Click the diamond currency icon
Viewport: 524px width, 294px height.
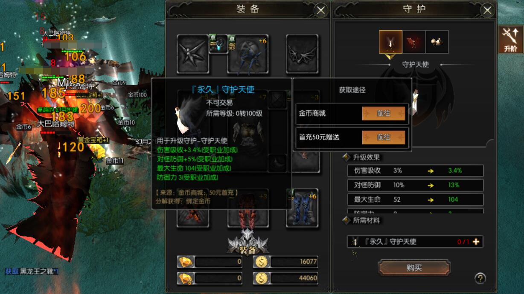point(186,262)
